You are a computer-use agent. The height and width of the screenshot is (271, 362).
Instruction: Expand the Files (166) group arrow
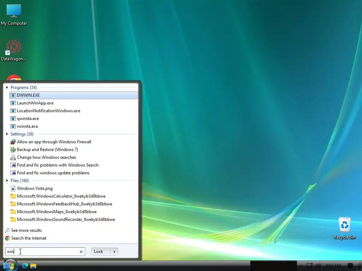(7, 180)
